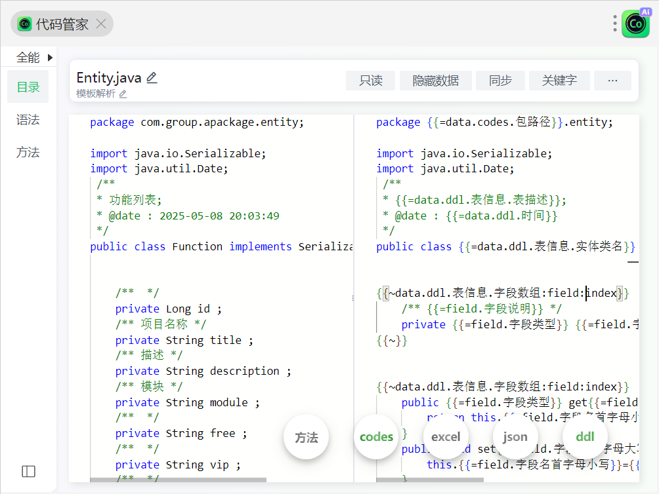Screen dimensions: 659x494
Task: Click 'private String vip ;' line
Action: pos(178,465)
